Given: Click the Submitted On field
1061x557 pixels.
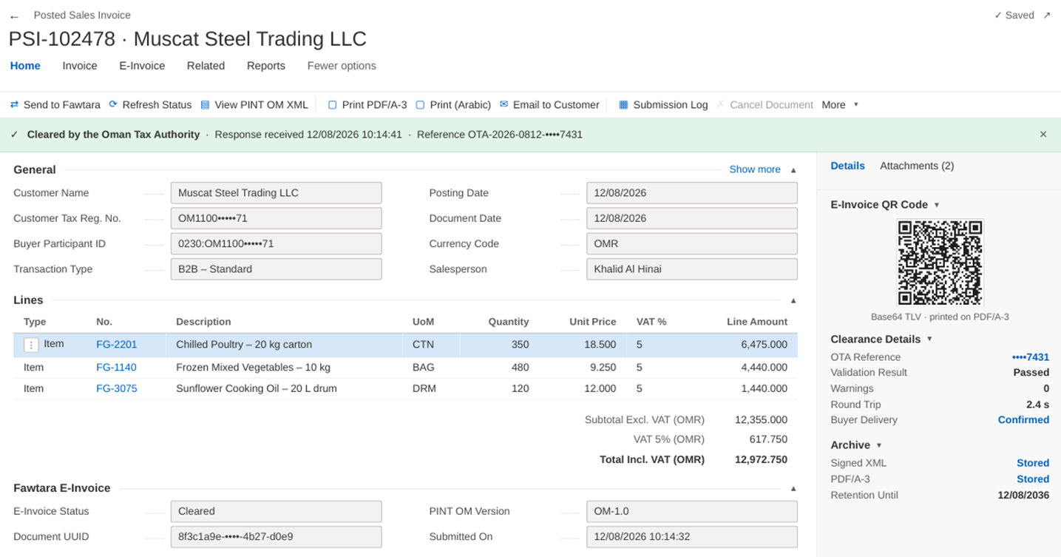Looking at the screenshot, I should [692, 537].
